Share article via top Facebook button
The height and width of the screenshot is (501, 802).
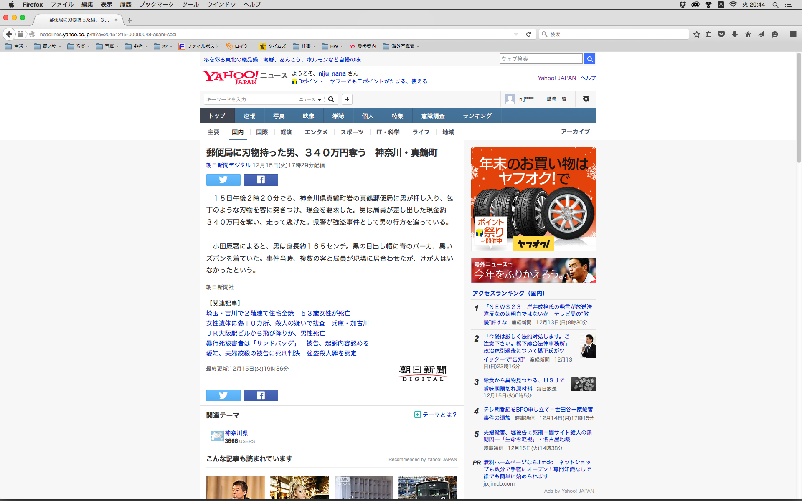(261, 180)
